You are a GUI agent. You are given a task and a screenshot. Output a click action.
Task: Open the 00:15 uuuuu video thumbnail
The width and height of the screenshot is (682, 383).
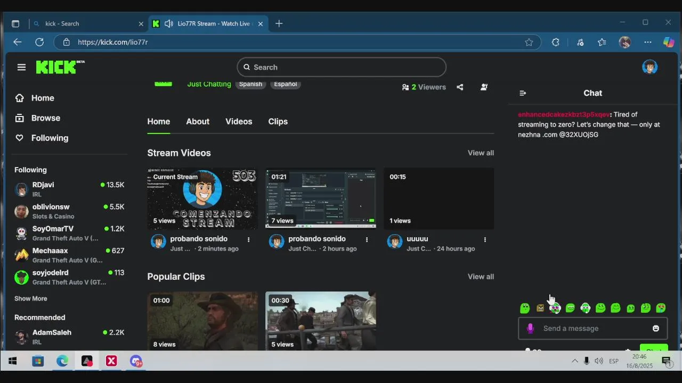pos(439,198)
